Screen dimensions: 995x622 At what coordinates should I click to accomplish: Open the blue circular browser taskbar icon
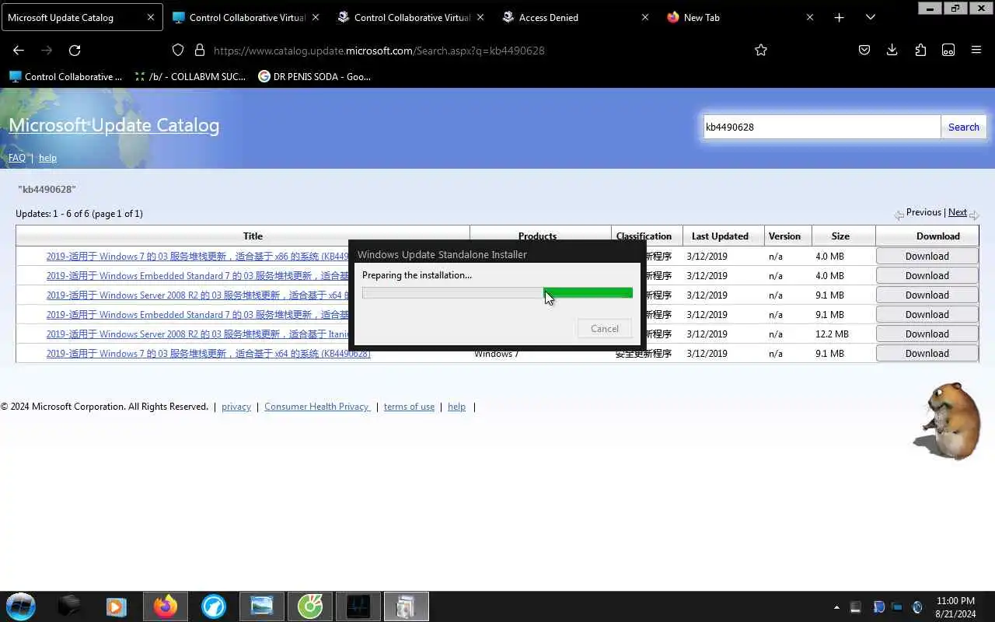tap(213, 606)
